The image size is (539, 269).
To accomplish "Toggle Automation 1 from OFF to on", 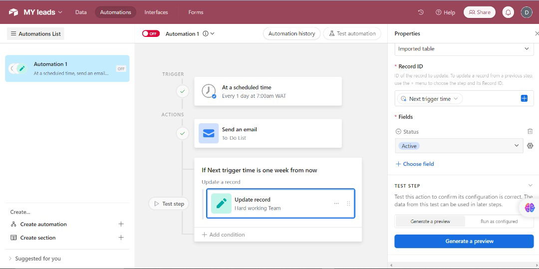I will point(151,33).
